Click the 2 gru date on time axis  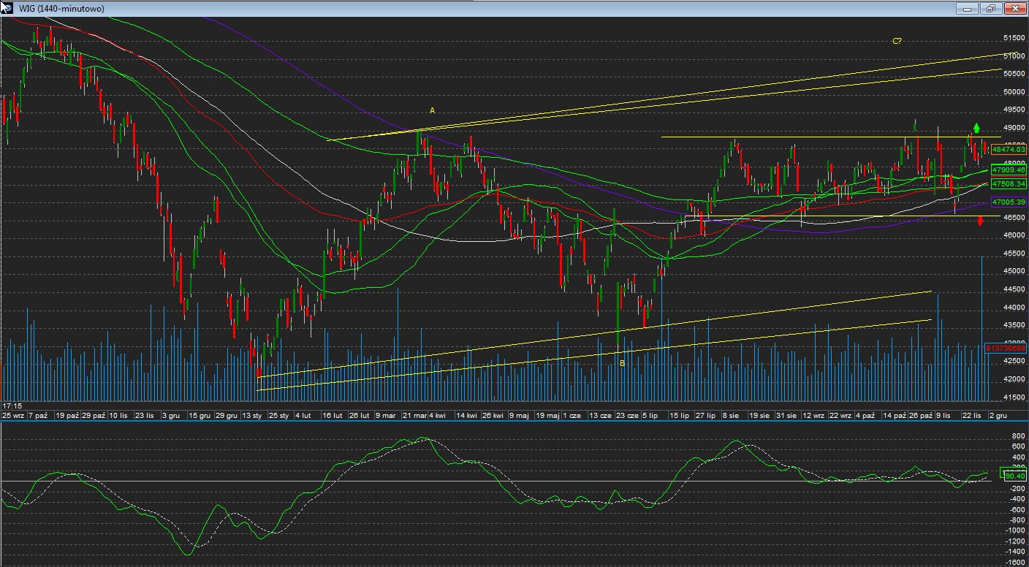(x=998, y=415)
